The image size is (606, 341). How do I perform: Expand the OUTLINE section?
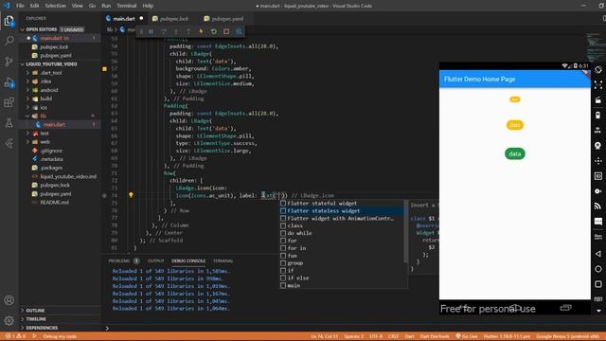point(35,311)
